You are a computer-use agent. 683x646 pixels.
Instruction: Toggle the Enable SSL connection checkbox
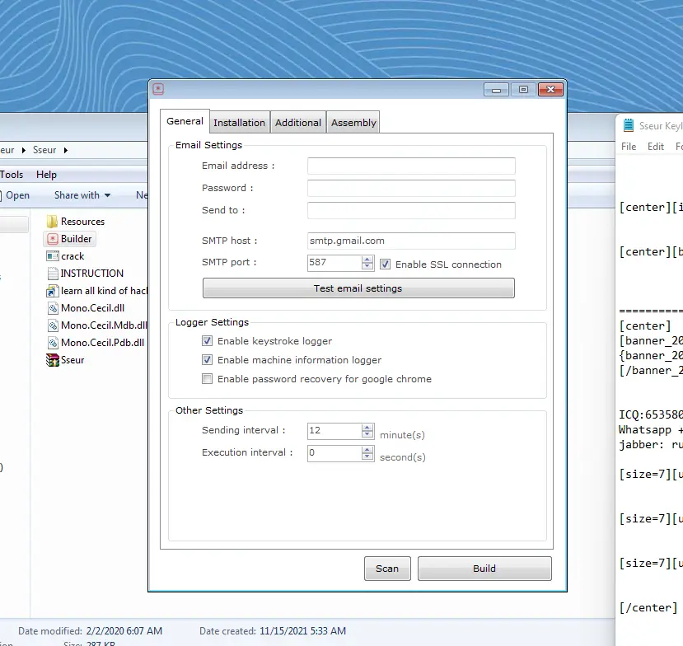(x=386, y=264)
